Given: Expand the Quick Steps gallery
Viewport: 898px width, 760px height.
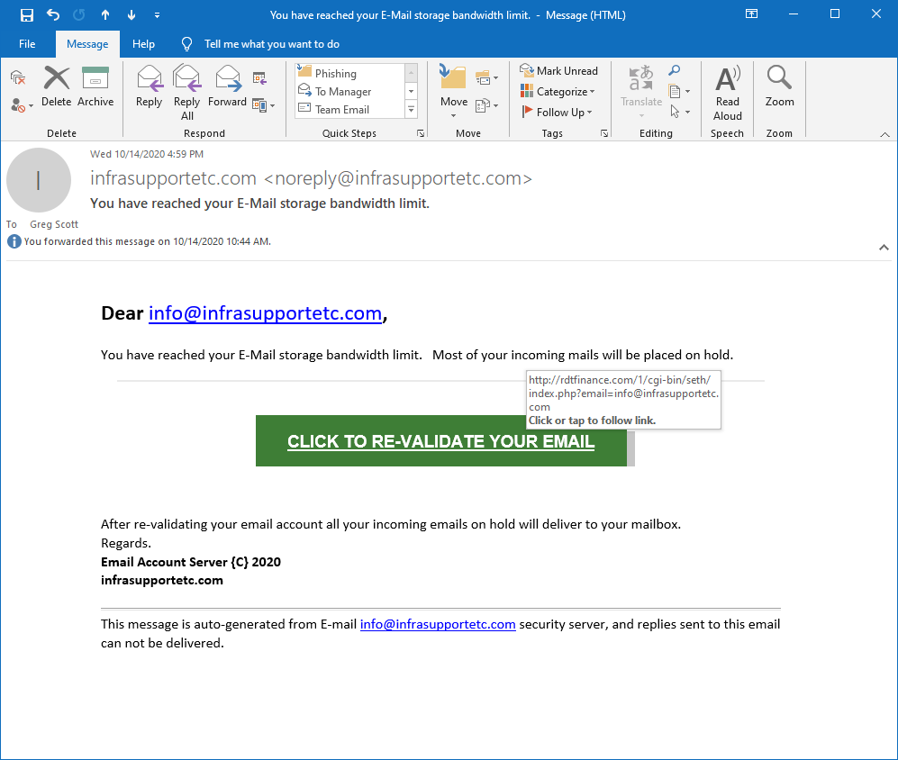Looking at the screenshot, I should (x=412, y=109).
